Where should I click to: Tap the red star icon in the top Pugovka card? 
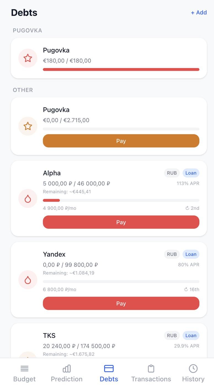[28, 58]
